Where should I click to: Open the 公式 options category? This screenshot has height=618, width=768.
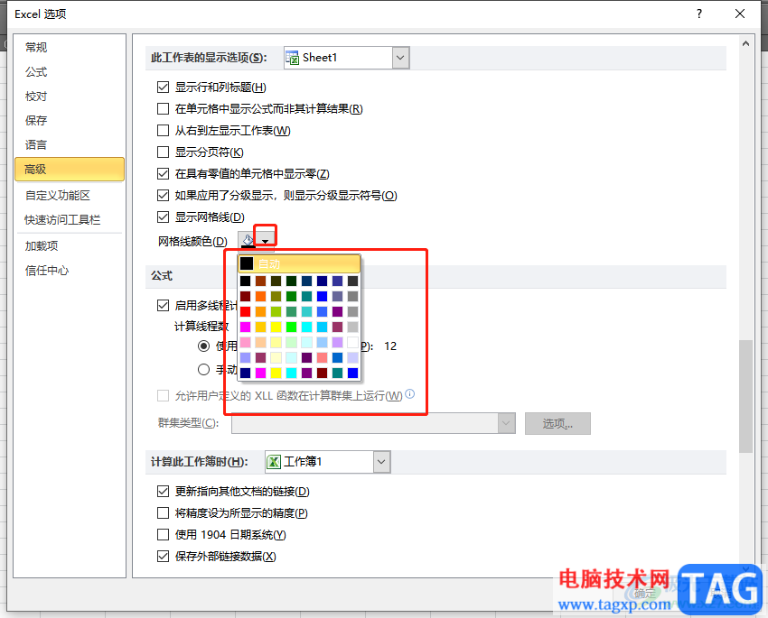(70, 72)
